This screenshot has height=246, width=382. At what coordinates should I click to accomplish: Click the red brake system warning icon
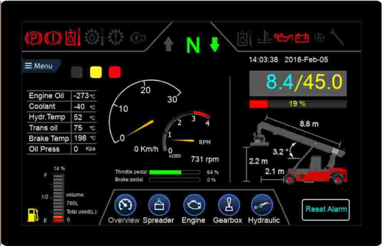(53, 38)
